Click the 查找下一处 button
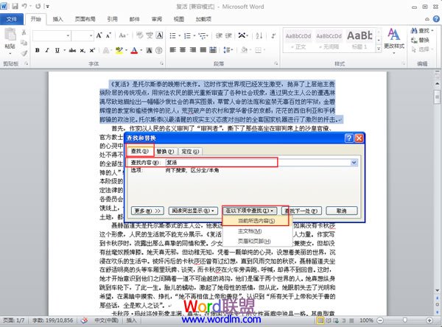 point(302,211)
